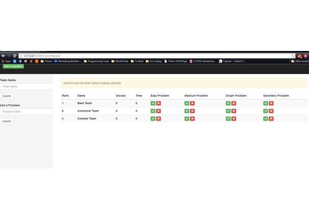This screenshot has width=309, height=219.
Task: Click the Geometry Problem column header
Action: pyautogui.click(x=276, y=96)
